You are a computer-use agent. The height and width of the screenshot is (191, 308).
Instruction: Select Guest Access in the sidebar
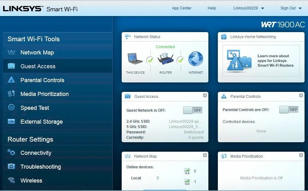click(58, 66)
